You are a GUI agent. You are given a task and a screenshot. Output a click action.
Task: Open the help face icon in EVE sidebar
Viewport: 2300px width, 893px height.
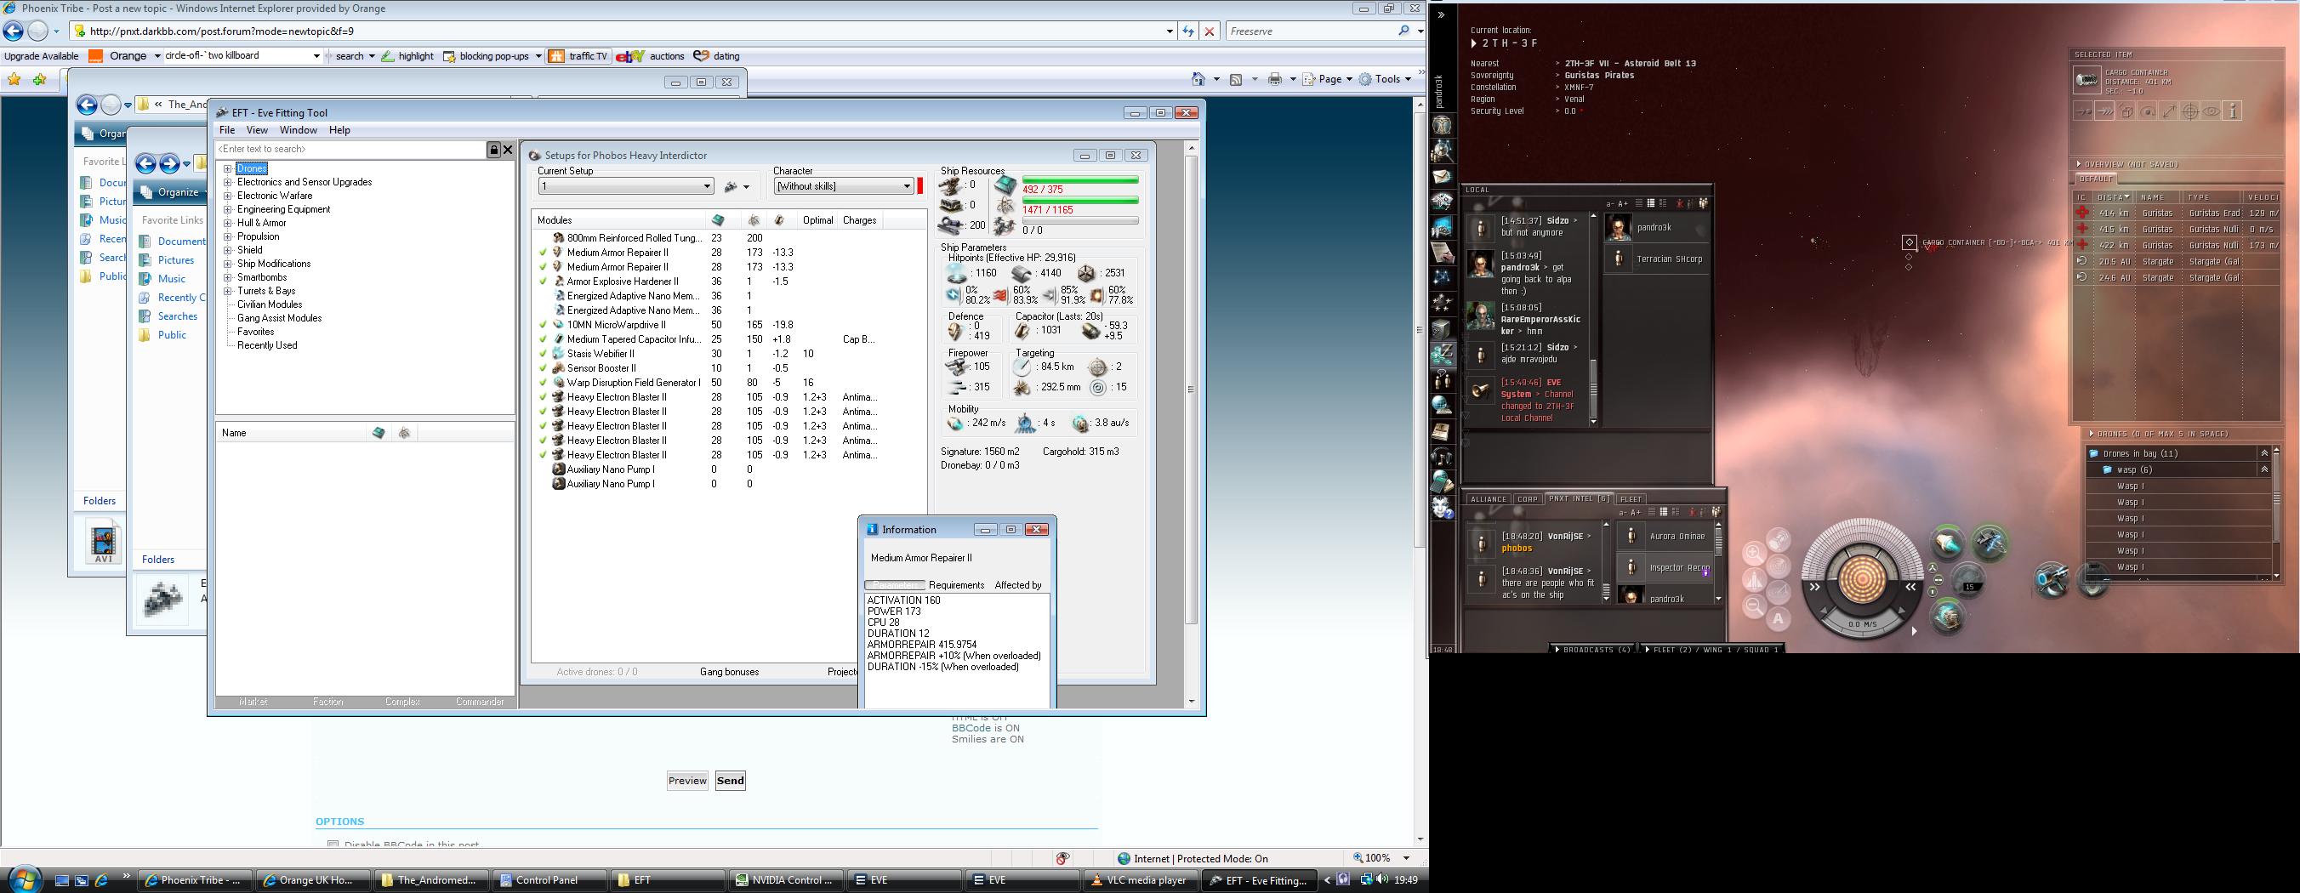click(x=1442, y=508)
